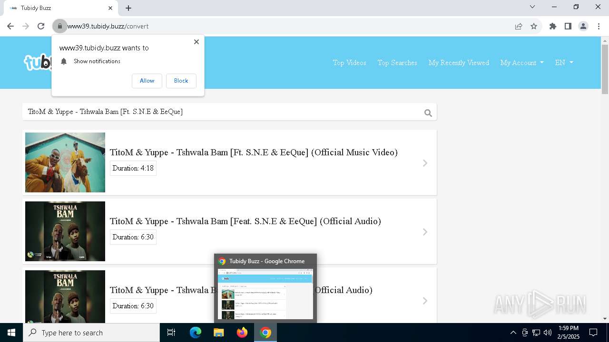Allow notifications from tubidy.buzz
This screenshot has height=342, width=609.
(147, 81)
